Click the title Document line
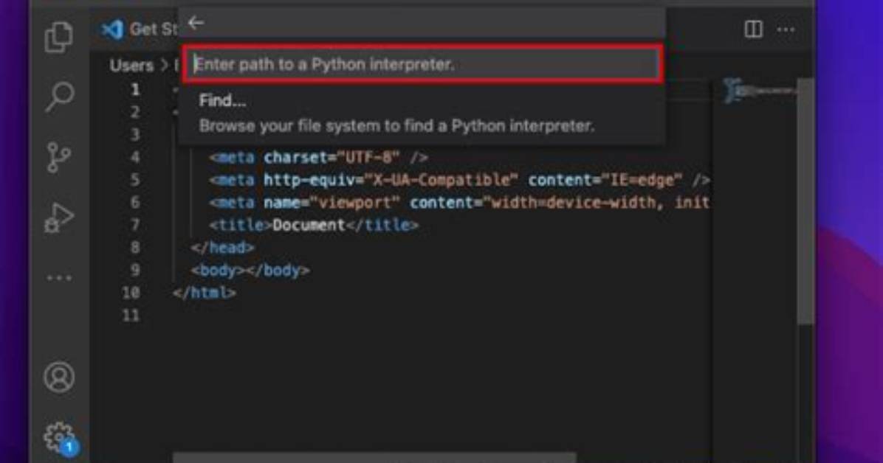The height and width of the screenshot is (463, 883). tap(314, 225)
